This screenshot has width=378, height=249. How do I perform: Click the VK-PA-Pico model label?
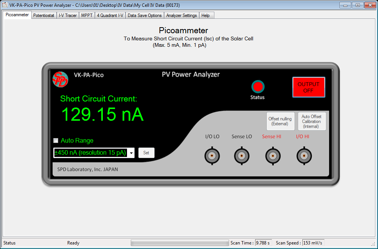point(89,75)
